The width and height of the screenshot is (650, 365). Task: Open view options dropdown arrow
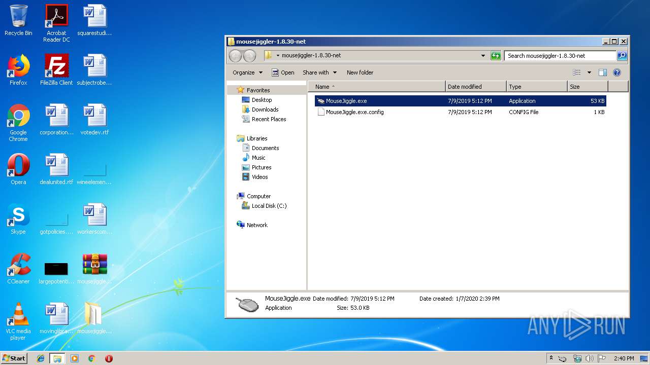(x=589, y=72)
